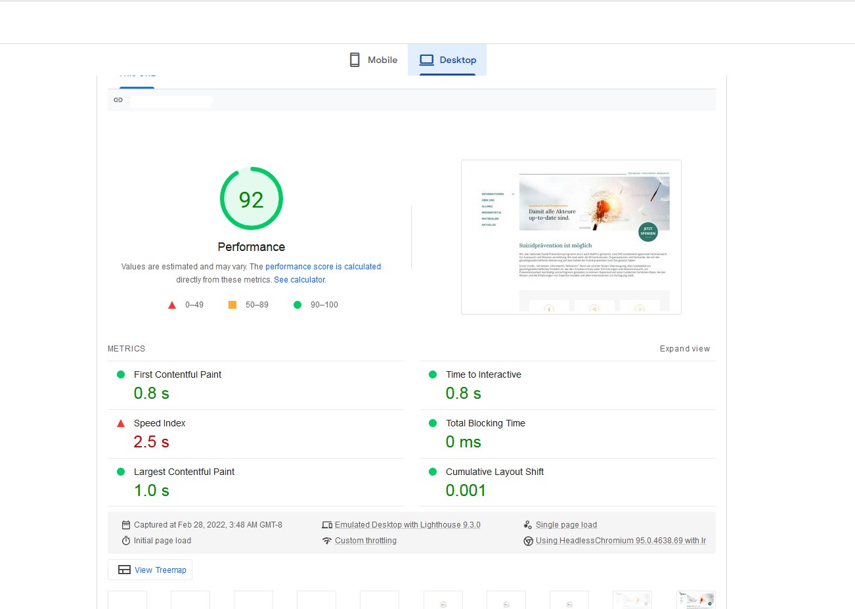Click the devices icon by Emulated Desktop
Viewport: 855px width, 609px height.
pyautogui.click(x=326, y=525)
